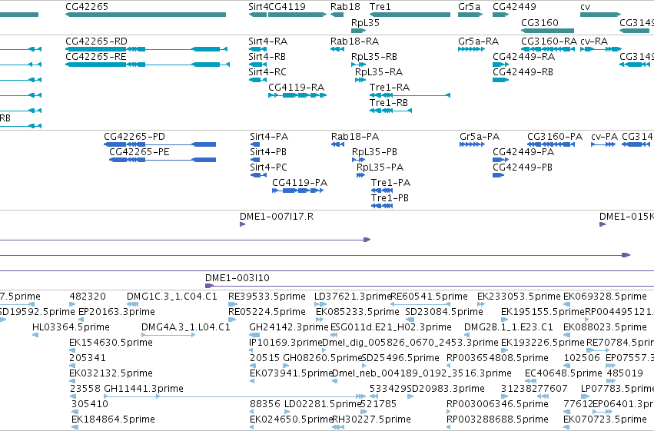Click the CG42265 gene label
Screen dimensions: 654x431
pyautogui.click(x=87, y=7)
